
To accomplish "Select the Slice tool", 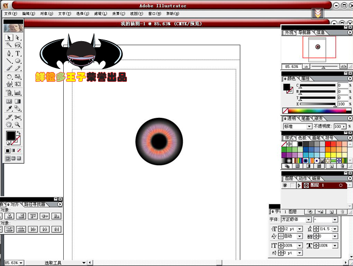I will 9,117.
